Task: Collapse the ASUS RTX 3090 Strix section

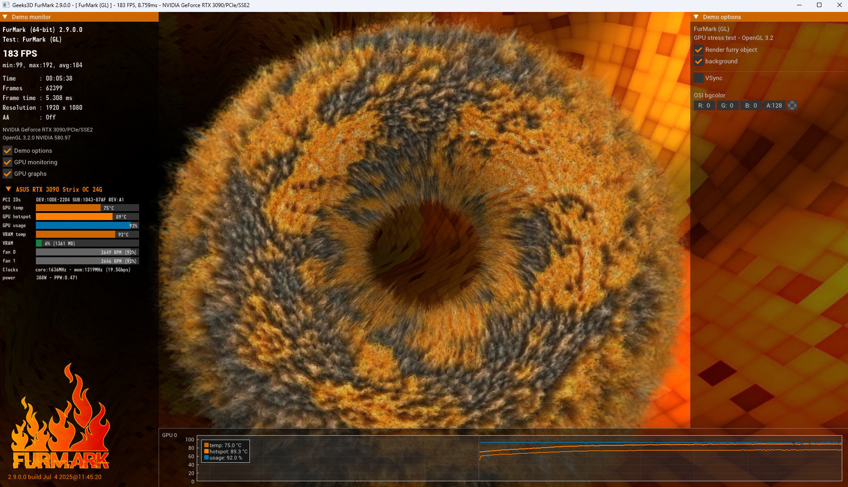Action: point(8,189)
